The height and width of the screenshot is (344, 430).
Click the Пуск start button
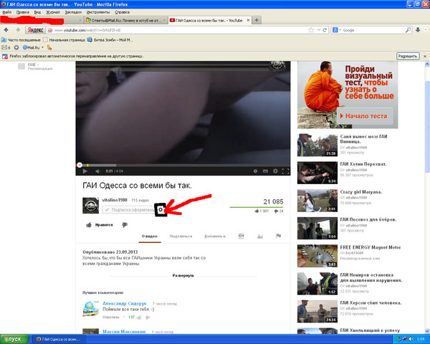pyautogui.click(x=14, y=339)
